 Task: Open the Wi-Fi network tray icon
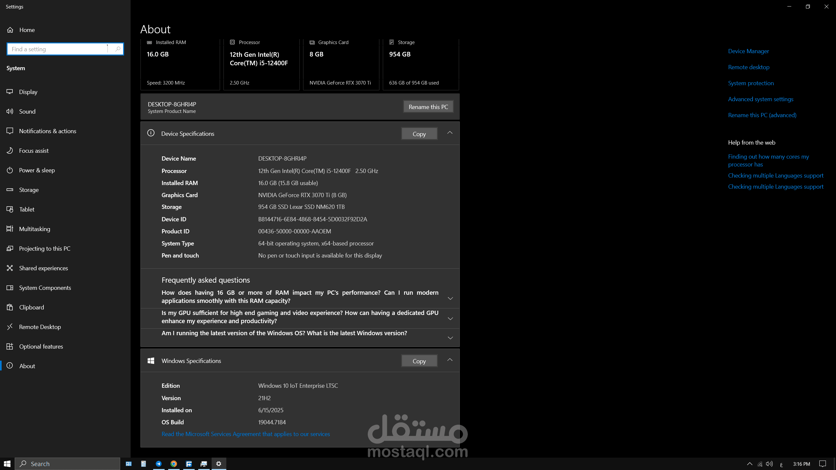click(760, 464)
